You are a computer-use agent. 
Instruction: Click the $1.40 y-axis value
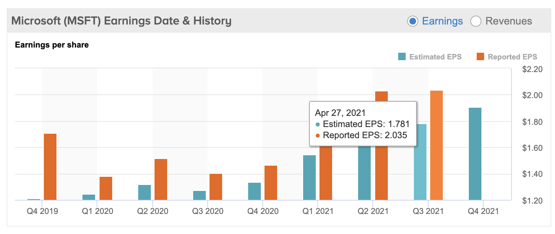point(533,175)
